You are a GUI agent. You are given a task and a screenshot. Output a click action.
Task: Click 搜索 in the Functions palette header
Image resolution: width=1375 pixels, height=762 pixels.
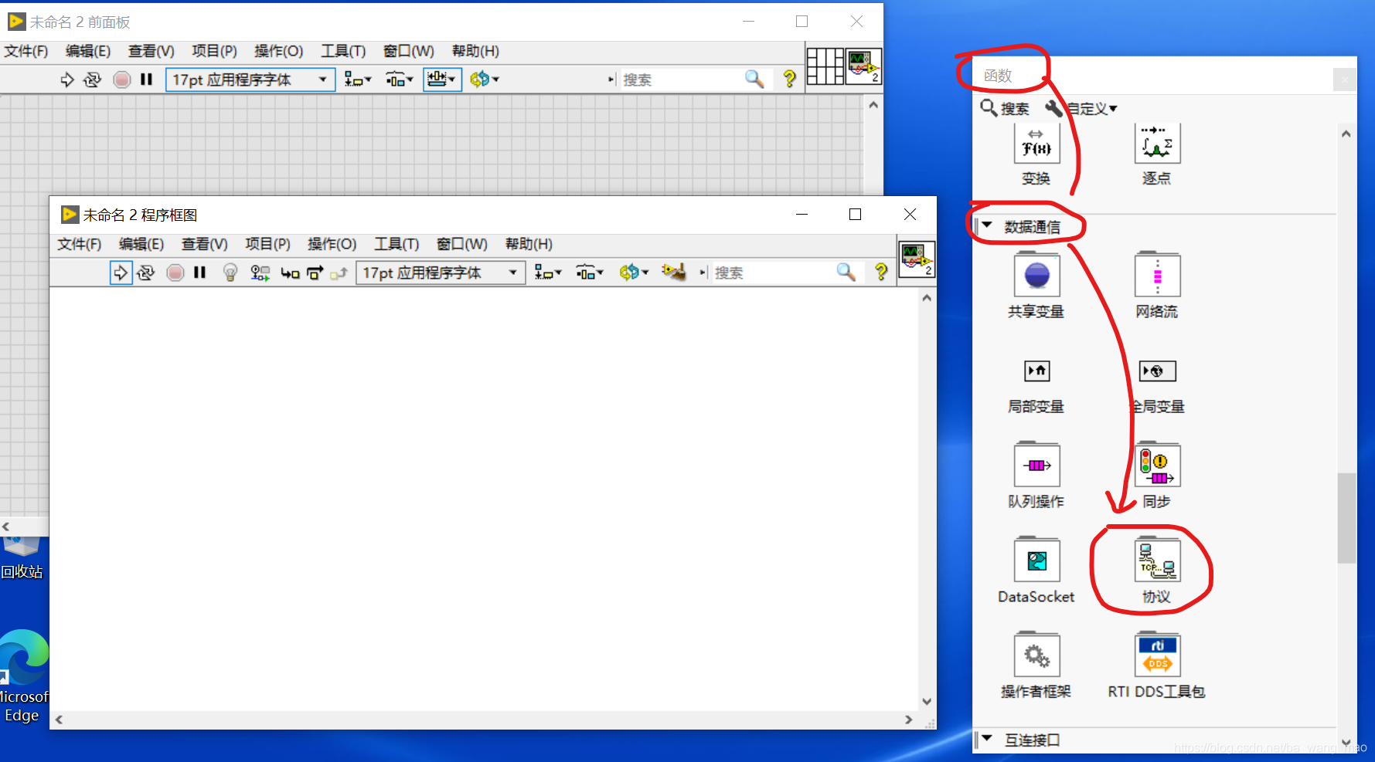(x=1004, y=108)
